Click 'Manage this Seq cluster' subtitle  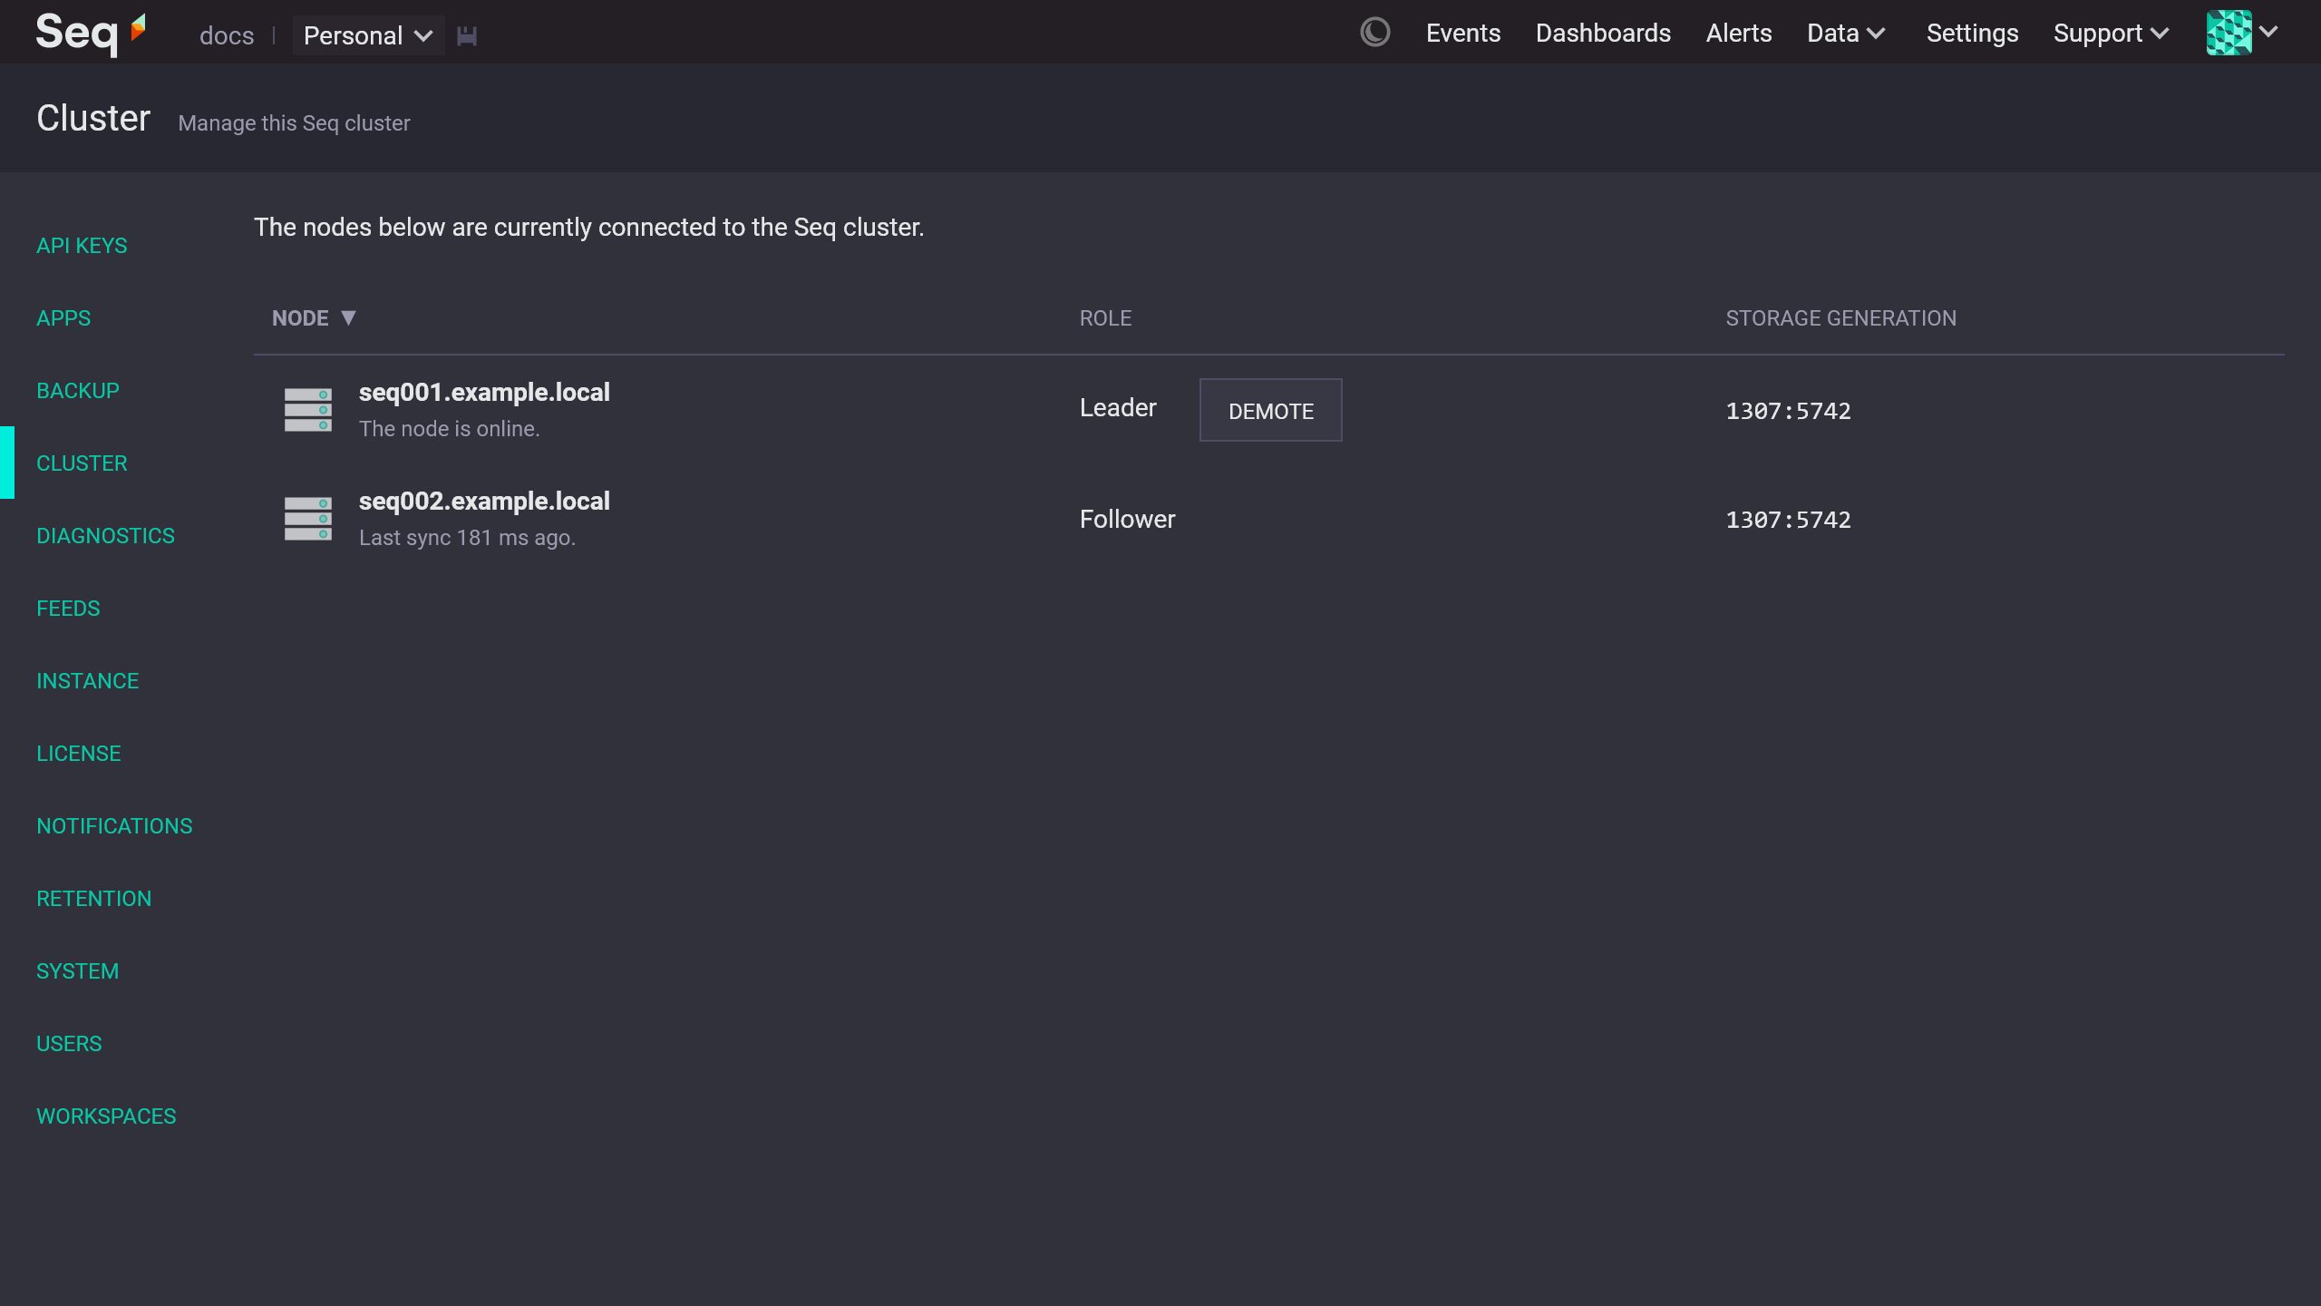tap(294, 123)
